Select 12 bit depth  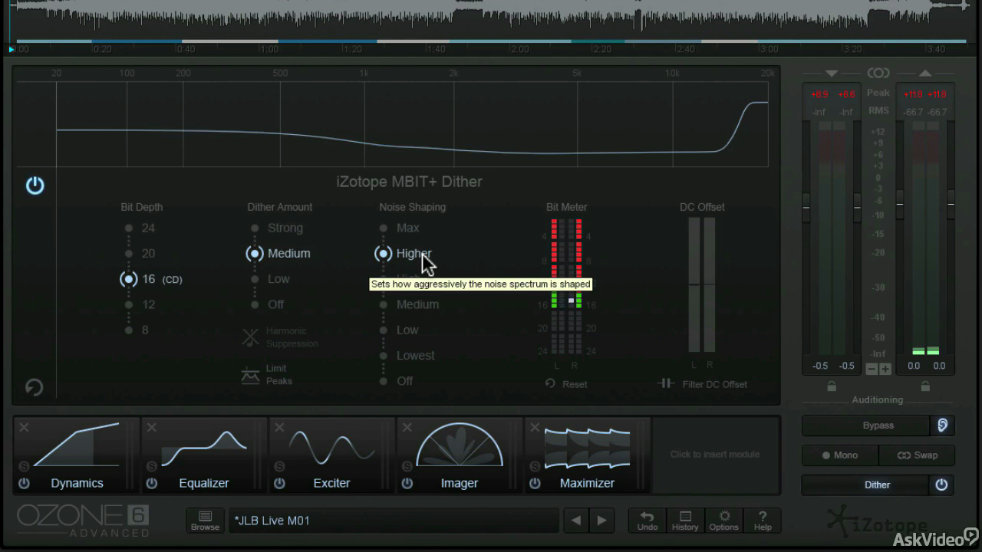[x=141, y=304]
